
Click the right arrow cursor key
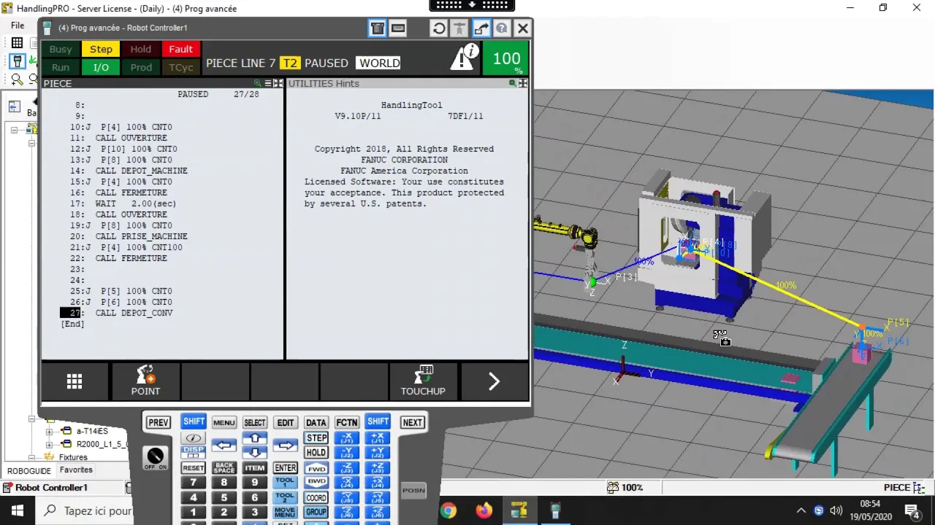click(286, 445)
